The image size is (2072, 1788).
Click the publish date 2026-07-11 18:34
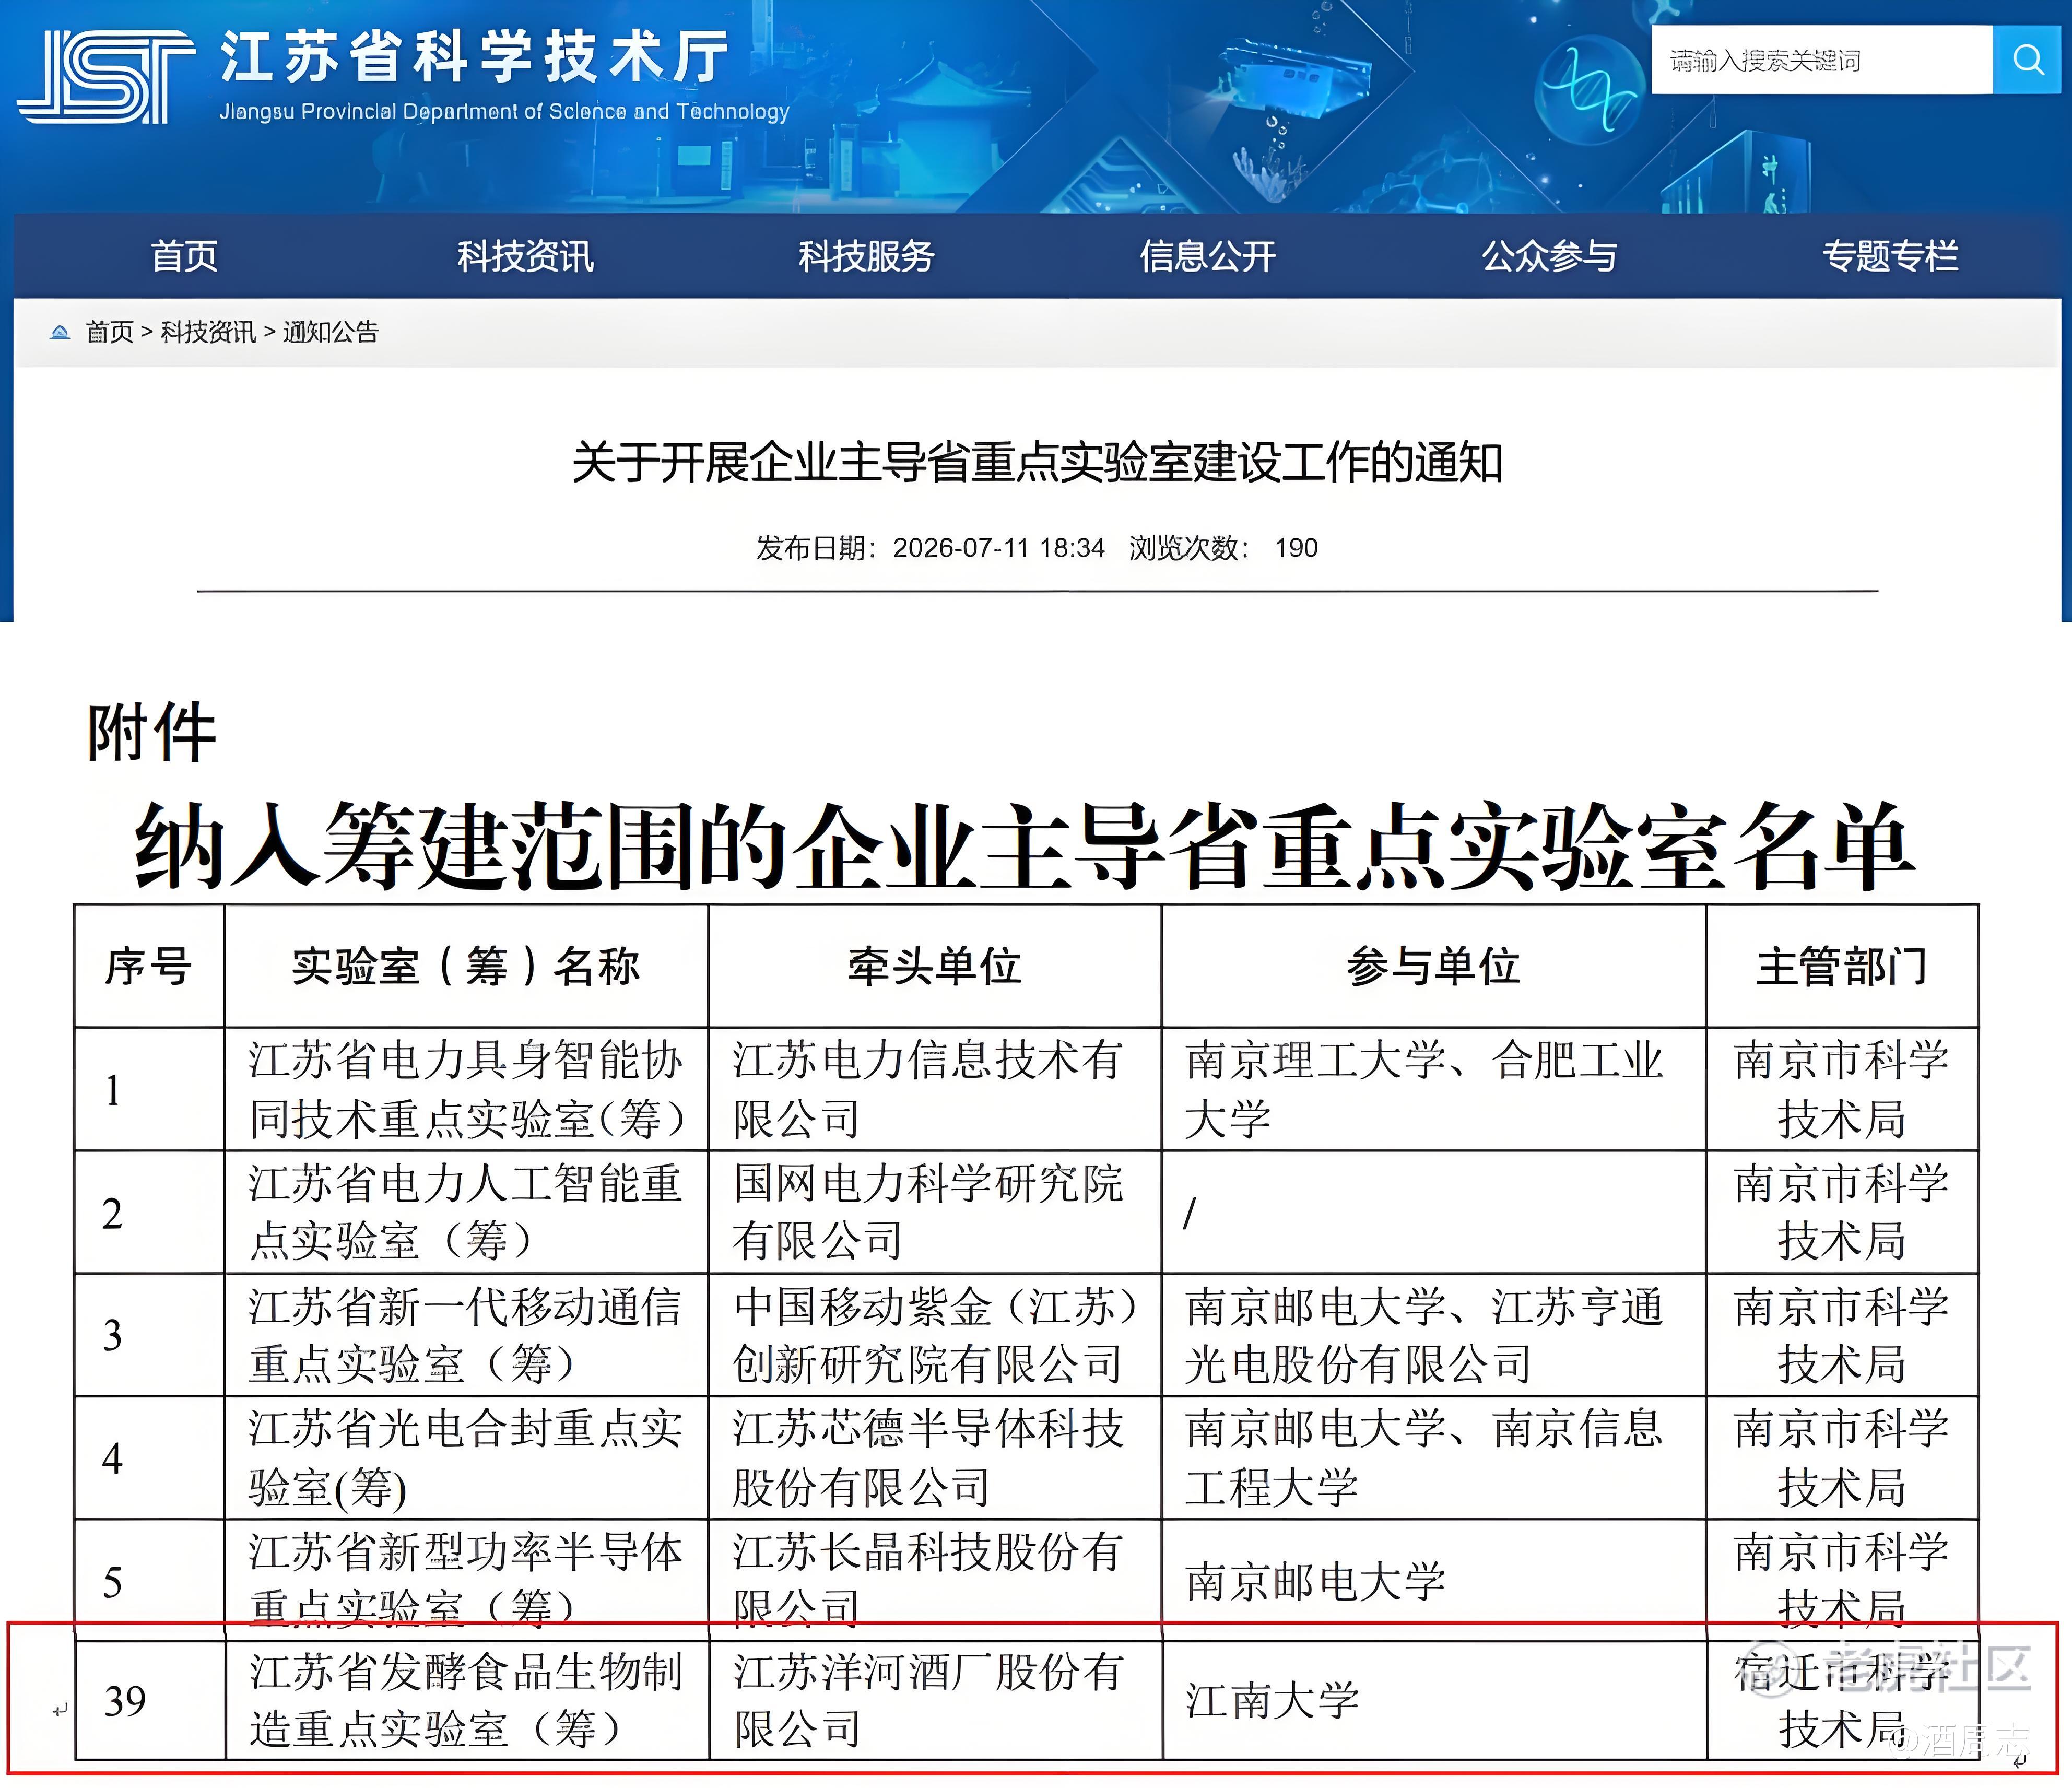[x=998, y=548]
